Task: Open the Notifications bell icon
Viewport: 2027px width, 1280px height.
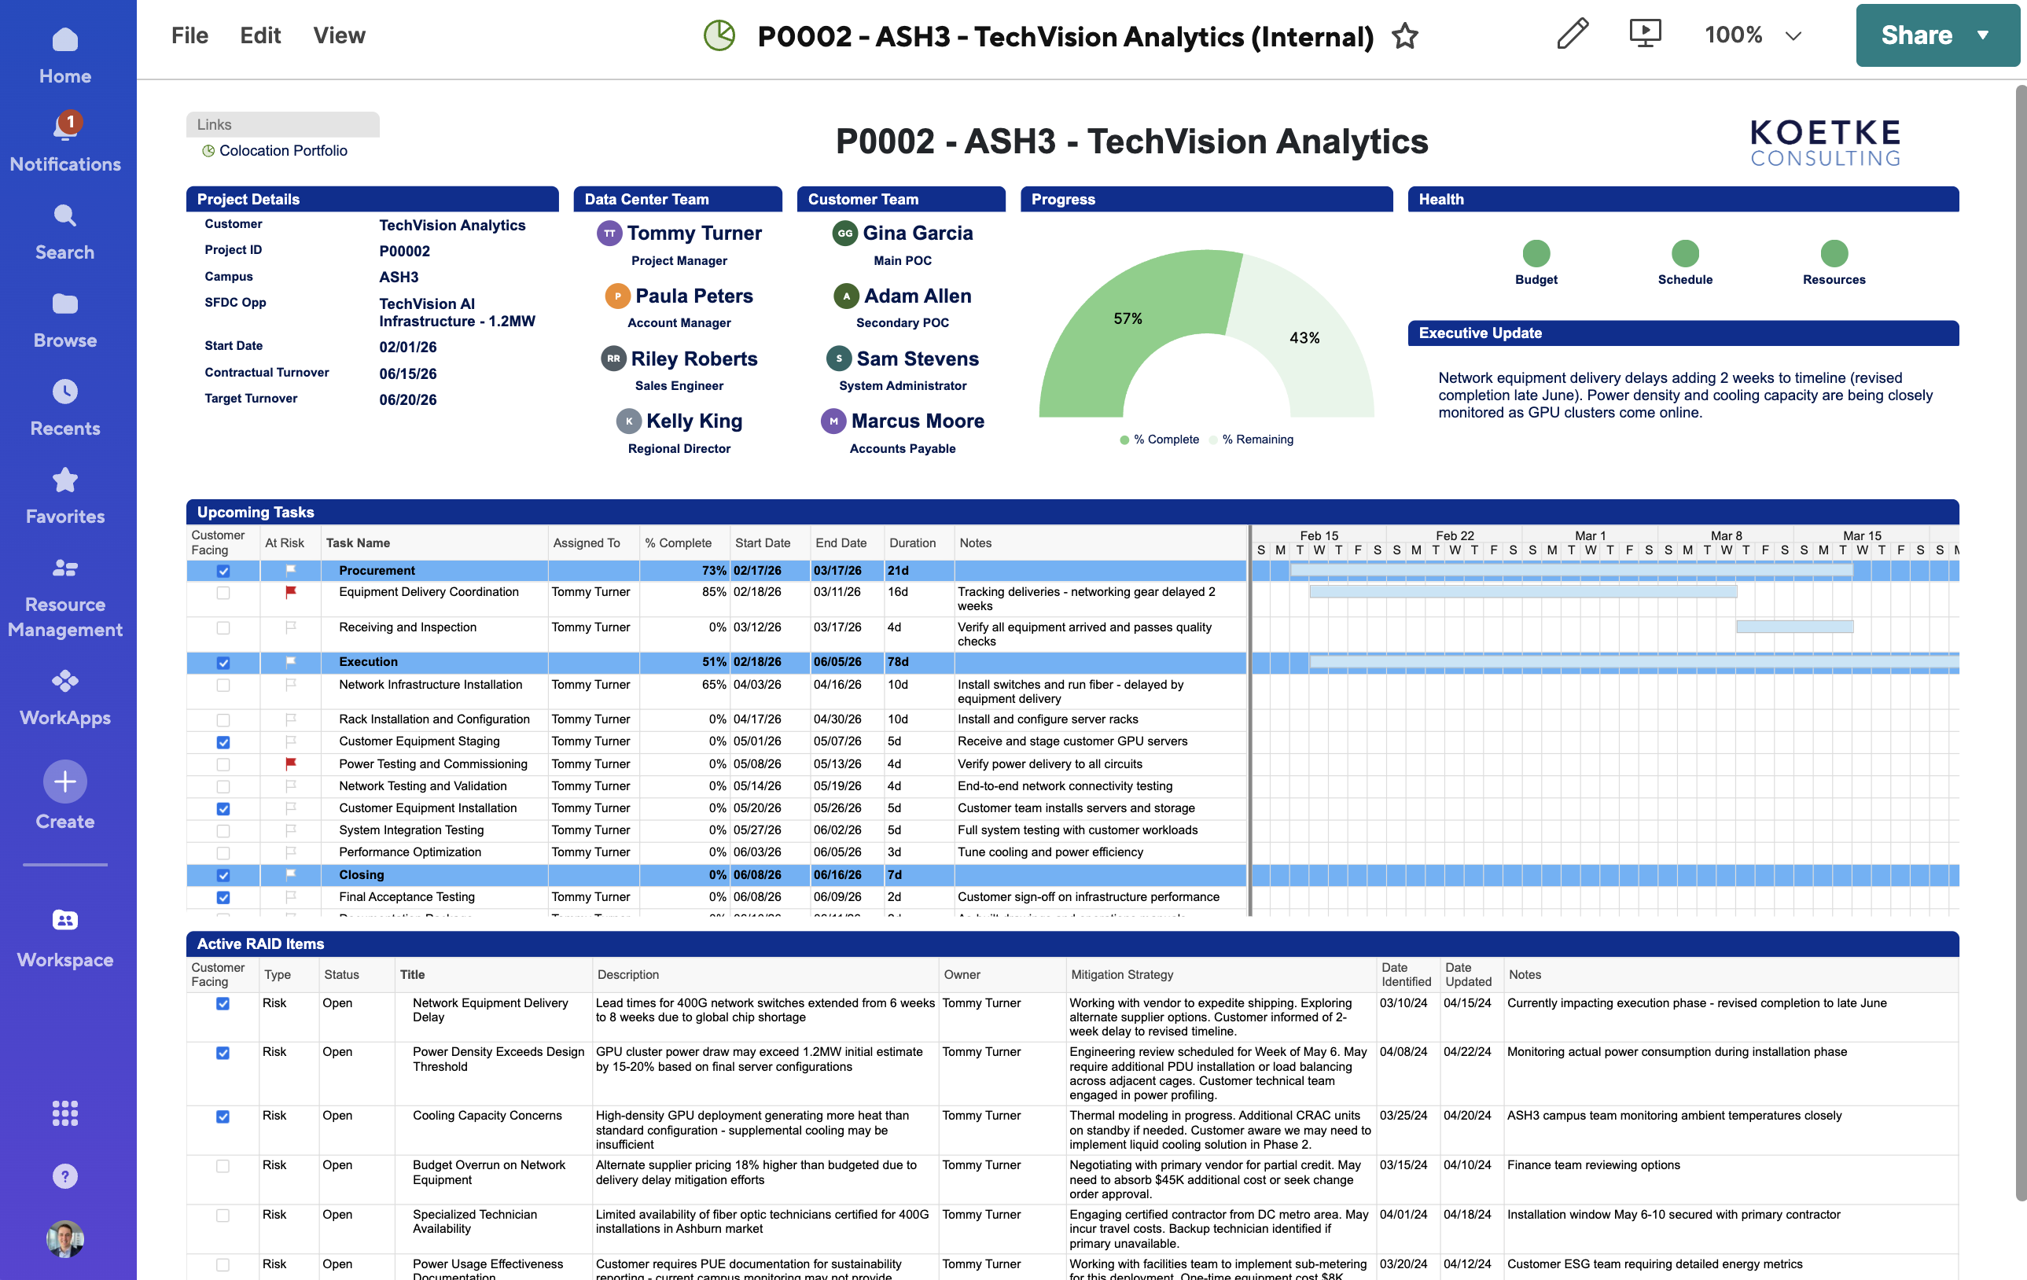Action: (64, 127)
